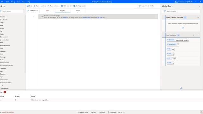
Task: Click the Run delay value 100 ms
Action: click(x=120, y=112)
